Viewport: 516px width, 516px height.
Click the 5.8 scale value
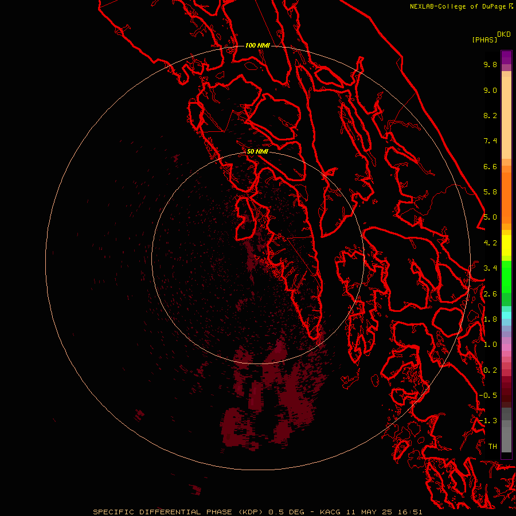(490, 192)
